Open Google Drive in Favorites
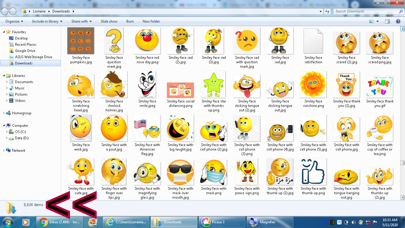 pyautogui.click(x=25, y=51)
